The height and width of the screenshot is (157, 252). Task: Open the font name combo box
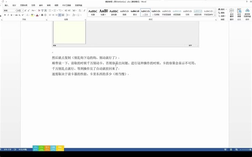pyautogui.click(x=10, y=10)
